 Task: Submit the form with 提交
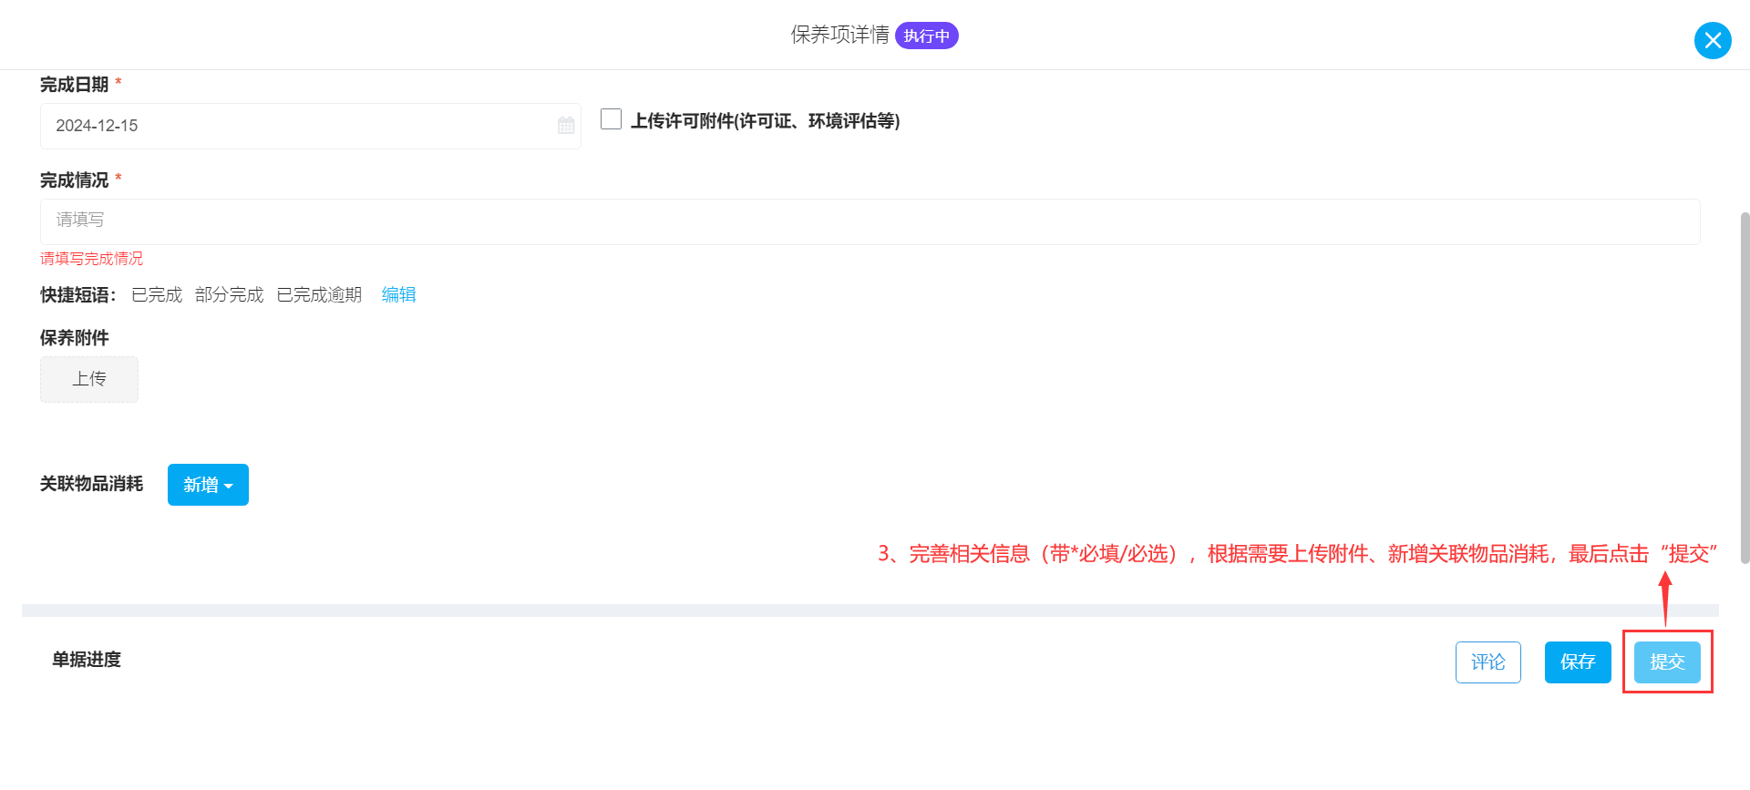pos(1667,662)
